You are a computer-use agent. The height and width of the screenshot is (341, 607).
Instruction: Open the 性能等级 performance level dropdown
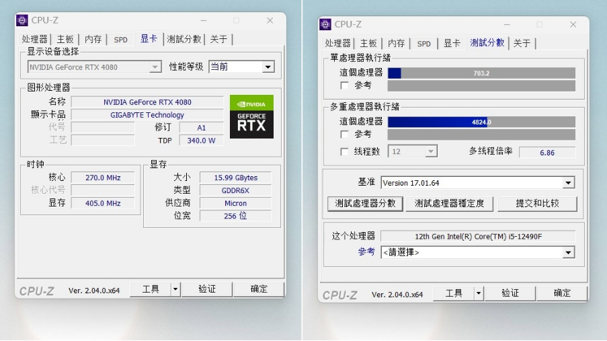tap(268, 67)
